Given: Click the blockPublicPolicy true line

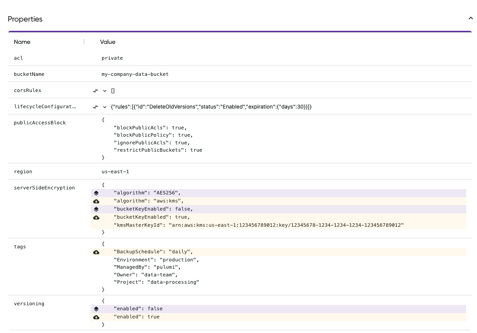Looking at the screenshot, I should point(153,135).
